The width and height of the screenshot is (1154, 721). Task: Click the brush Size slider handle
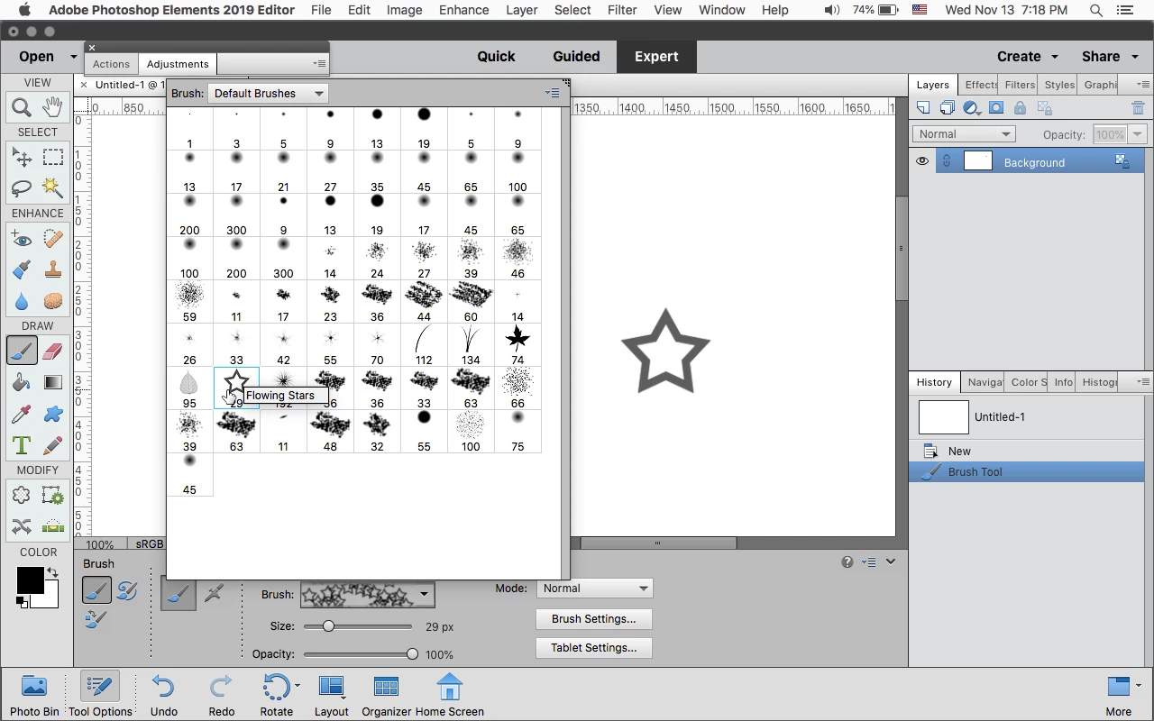pyautogui.click(x=328, y=625)
